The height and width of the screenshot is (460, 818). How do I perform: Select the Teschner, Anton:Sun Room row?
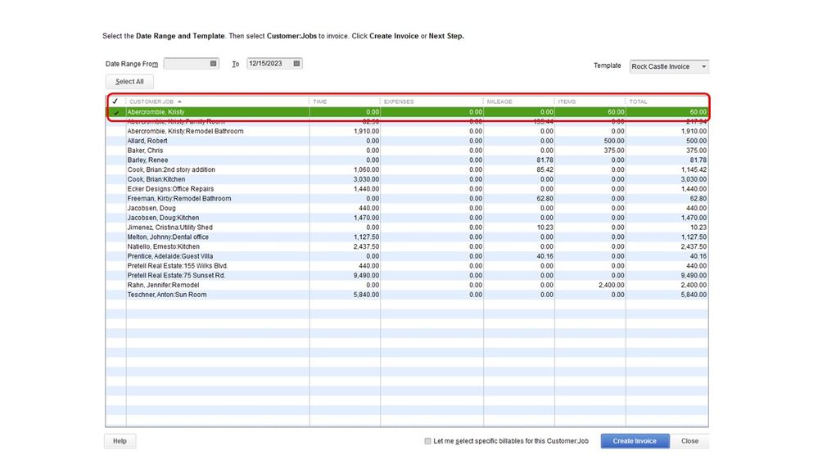pyautogui.click(x=407, y=295)
